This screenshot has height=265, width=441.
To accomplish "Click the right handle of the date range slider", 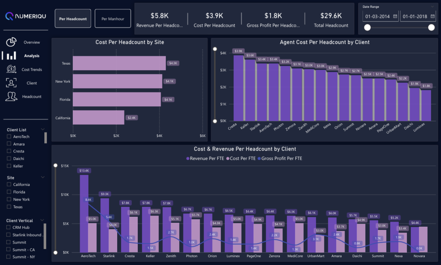I will (x=431, y=28).
